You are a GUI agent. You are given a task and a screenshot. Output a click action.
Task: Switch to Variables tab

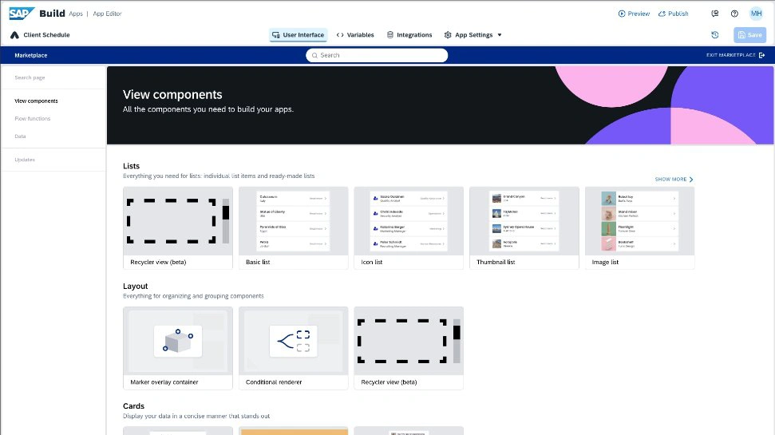point(355,35)
